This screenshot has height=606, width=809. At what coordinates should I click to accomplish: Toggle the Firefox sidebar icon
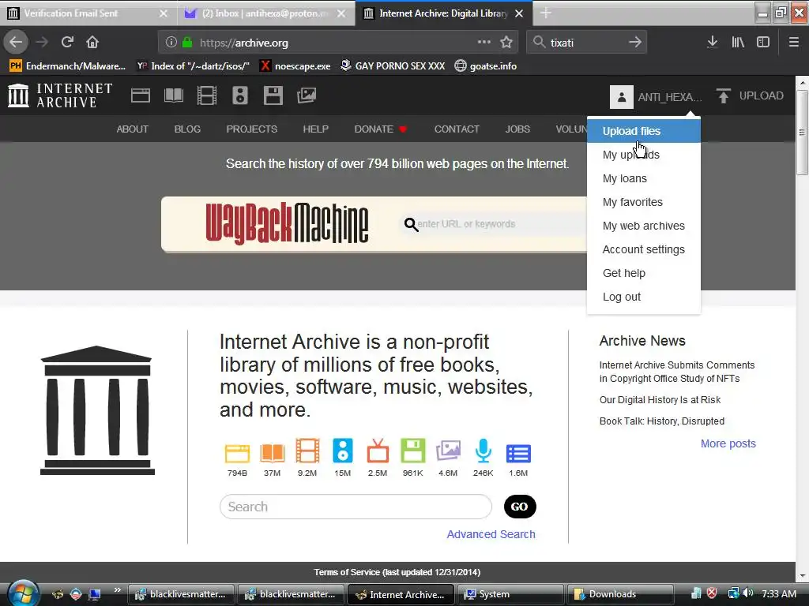(x=763, y=43)
